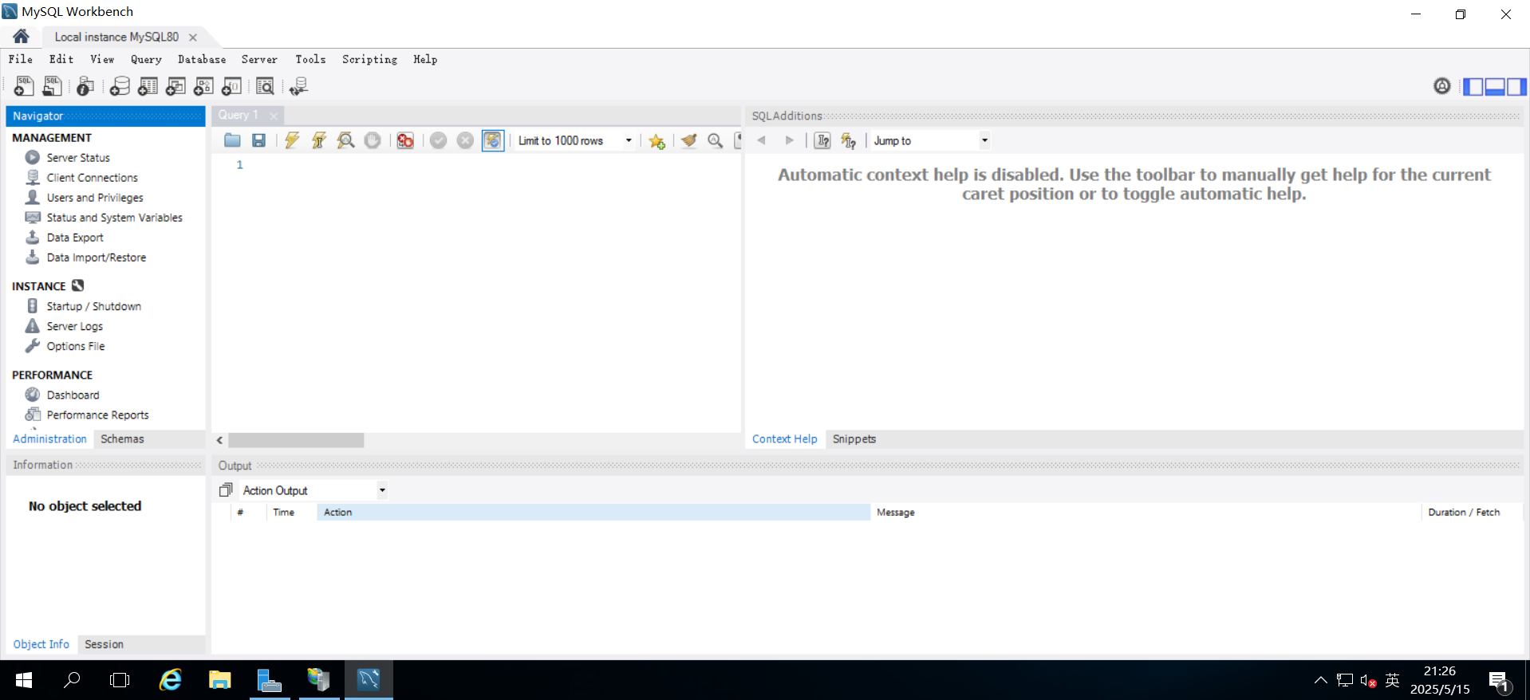Open File Explorer from taskbar
1530x700 pixels.
point(219,680)
